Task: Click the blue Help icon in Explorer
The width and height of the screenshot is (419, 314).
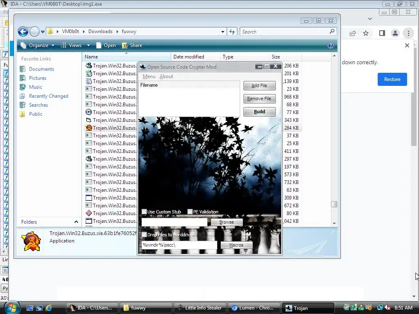Action: 331,45
